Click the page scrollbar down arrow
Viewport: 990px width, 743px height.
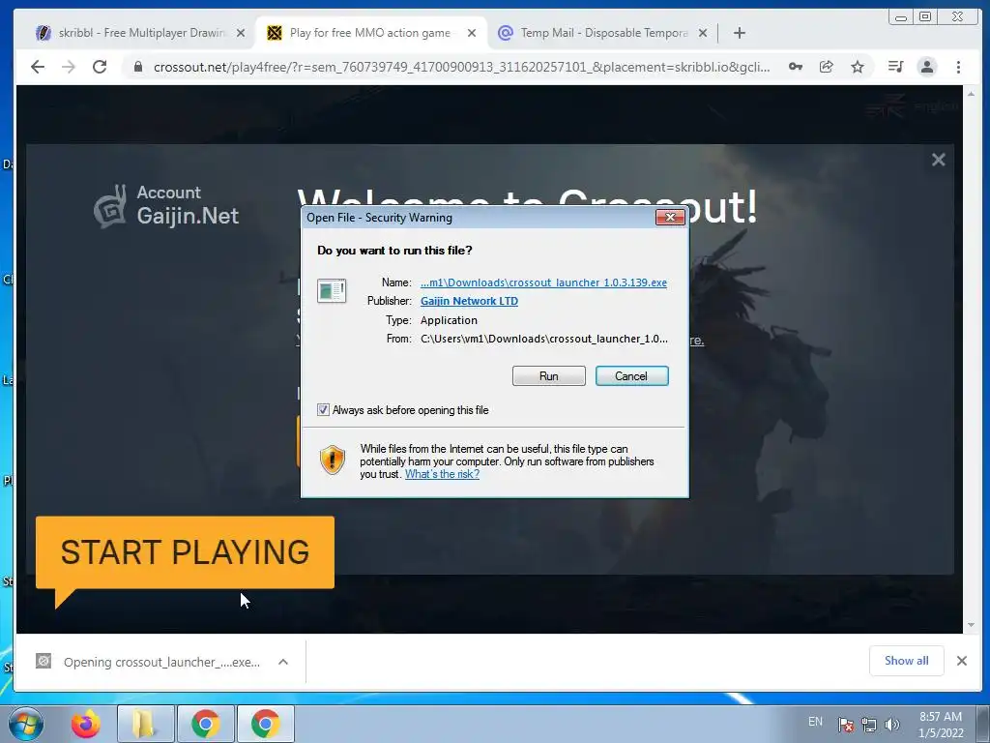coord(971,626)
